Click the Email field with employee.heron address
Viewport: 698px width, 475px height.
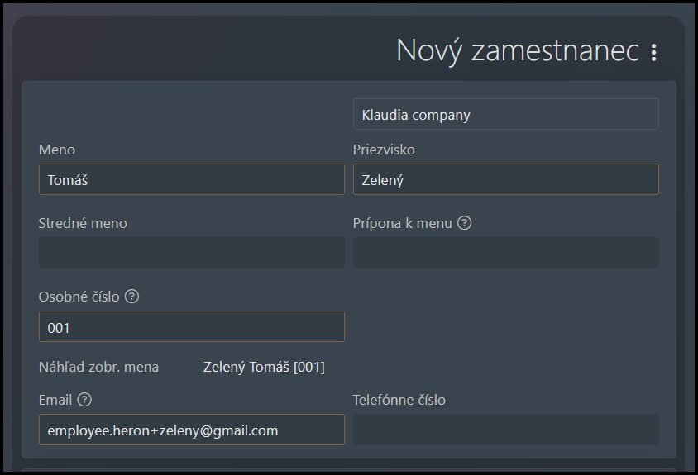tap(191, 430)
